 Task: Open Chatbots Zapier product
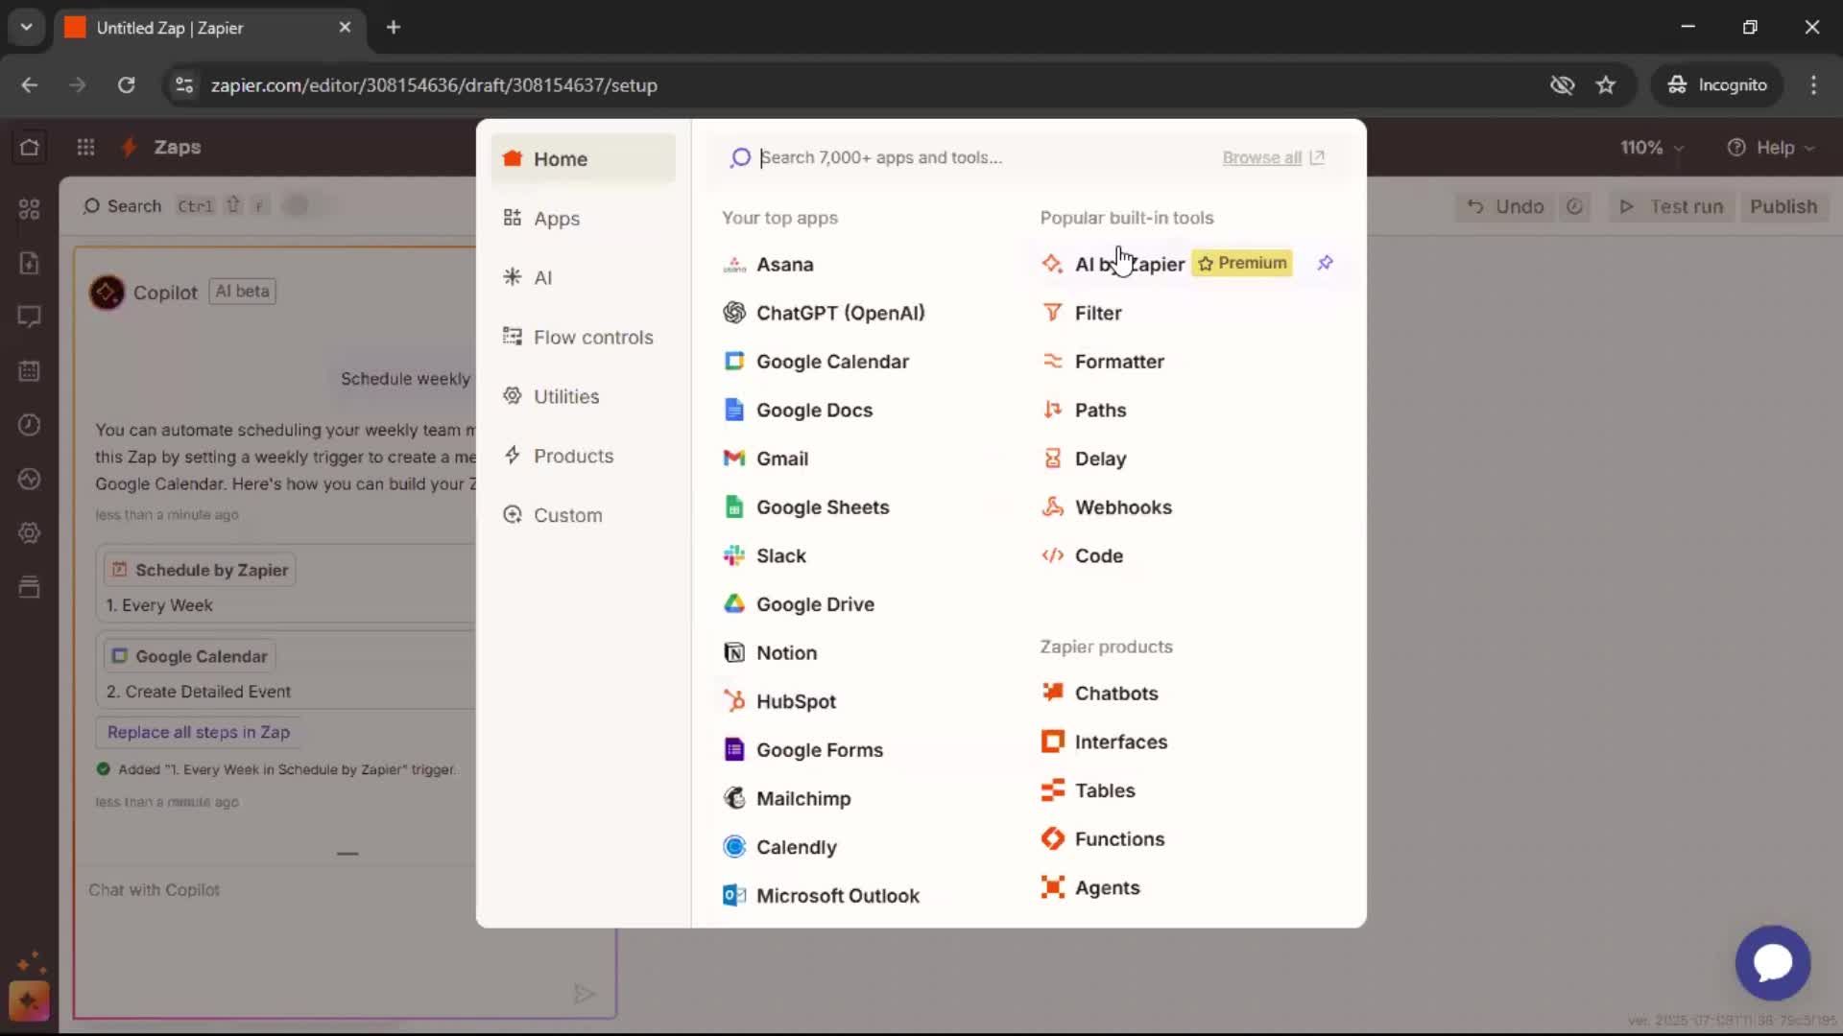point(1099,693)
